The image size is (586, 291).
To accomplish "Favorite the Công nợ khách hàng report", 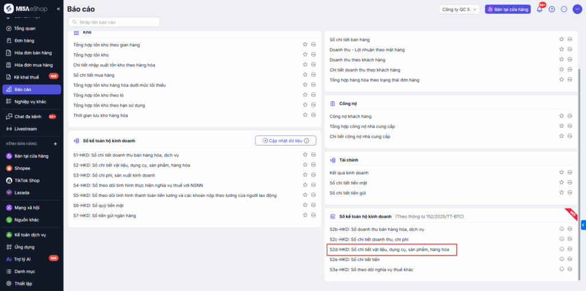I will [x=561, y=116].
